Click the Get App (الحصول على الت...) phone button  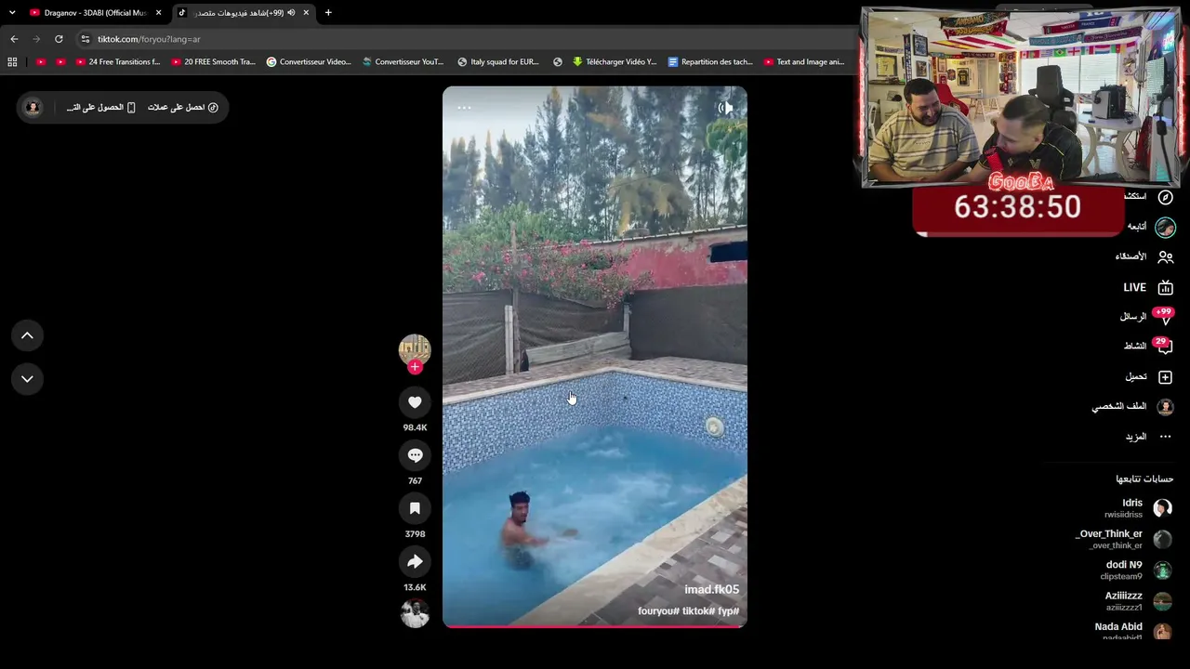point(101,108)
